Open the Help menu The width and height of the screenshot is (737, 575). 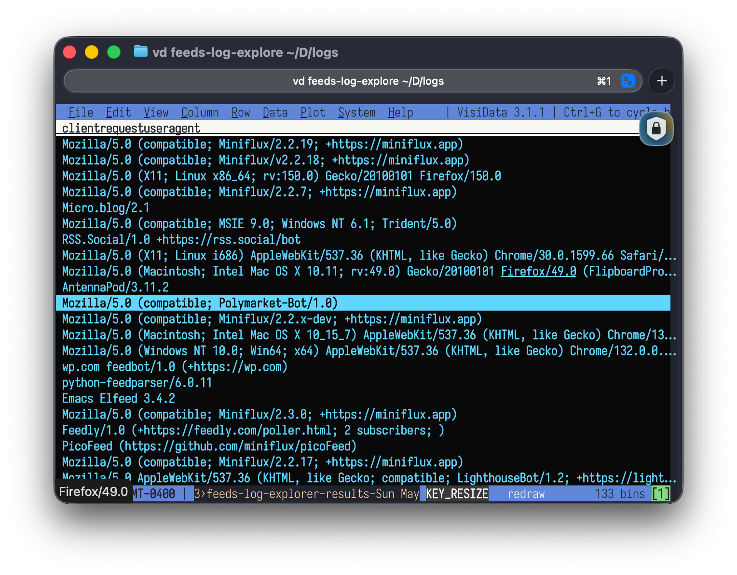tap(400, 113)
